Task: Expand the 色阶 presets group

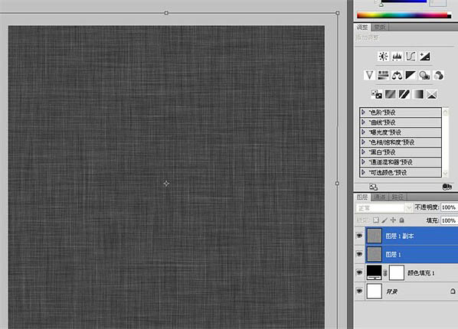Action: coord(363,112)
